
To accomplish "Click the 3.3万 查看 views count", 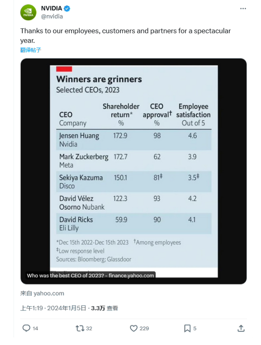I will tap(104, 308).
